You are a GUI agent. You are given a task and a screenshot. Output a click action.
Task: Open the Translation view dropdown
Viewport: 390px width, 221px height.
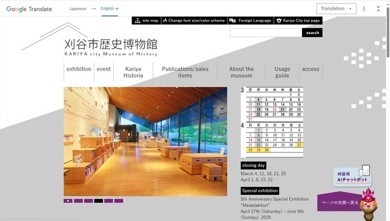(337, 9)
